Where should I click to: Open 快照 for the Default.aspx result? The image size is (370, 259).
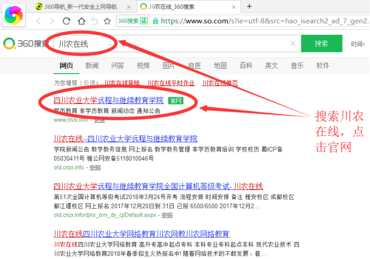coord(167,215)
